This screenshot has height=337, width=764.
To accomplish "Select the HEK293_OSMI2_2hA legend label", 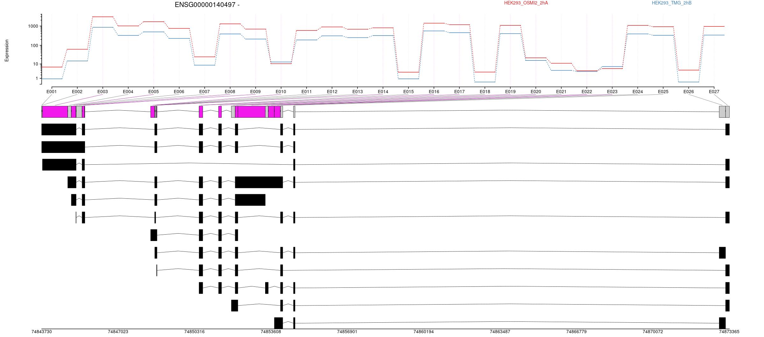I will coord(526,3).
